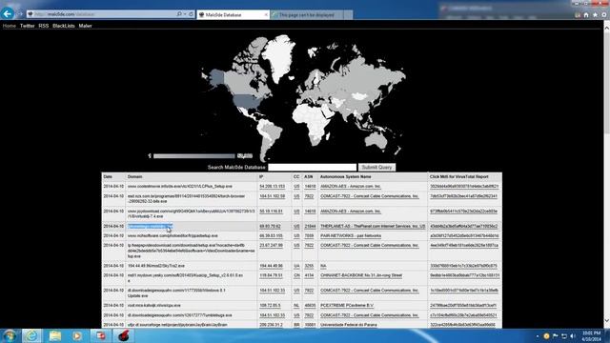Open ASN link 48635

310,305
